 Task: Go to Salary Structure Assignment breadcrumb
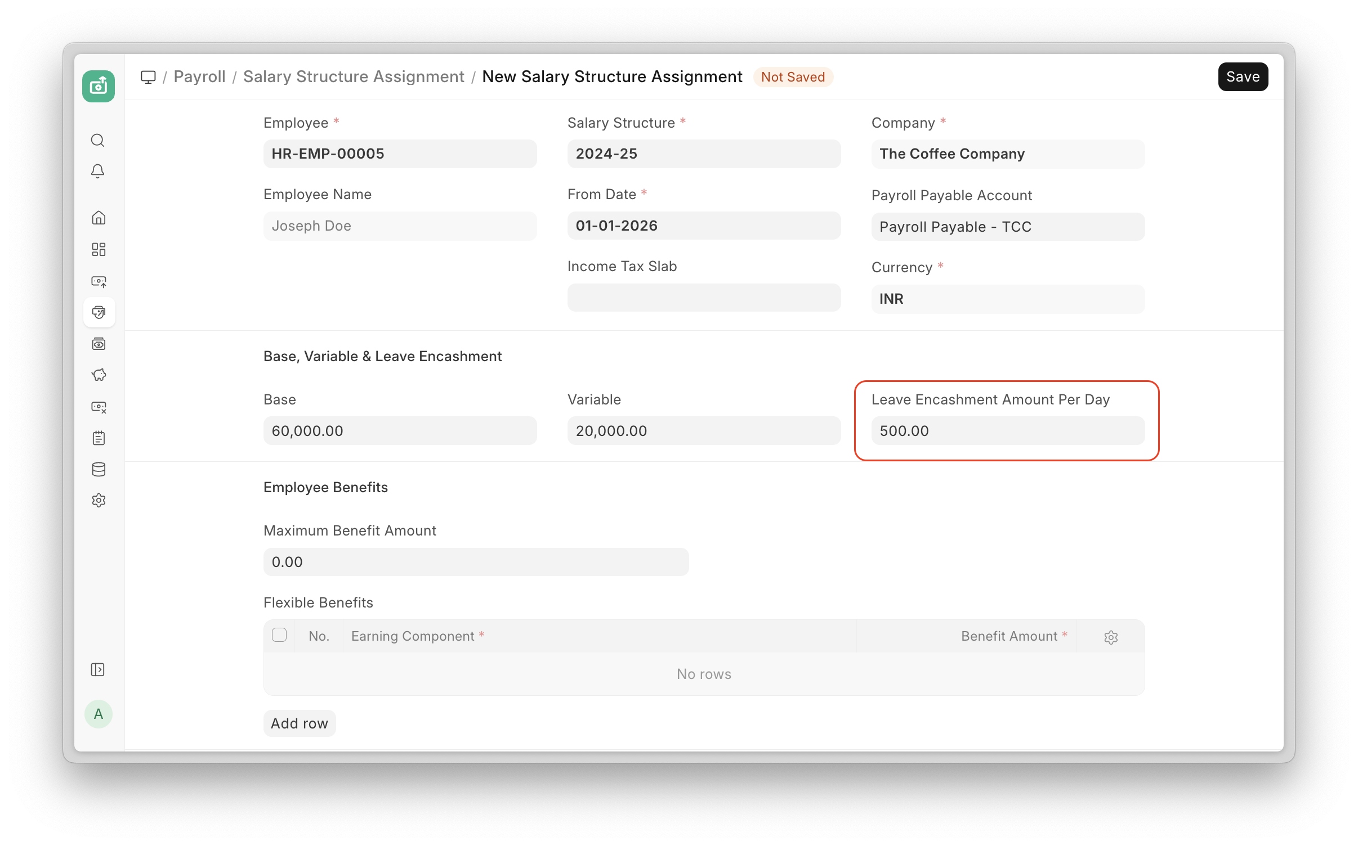(x=354, y=76)
